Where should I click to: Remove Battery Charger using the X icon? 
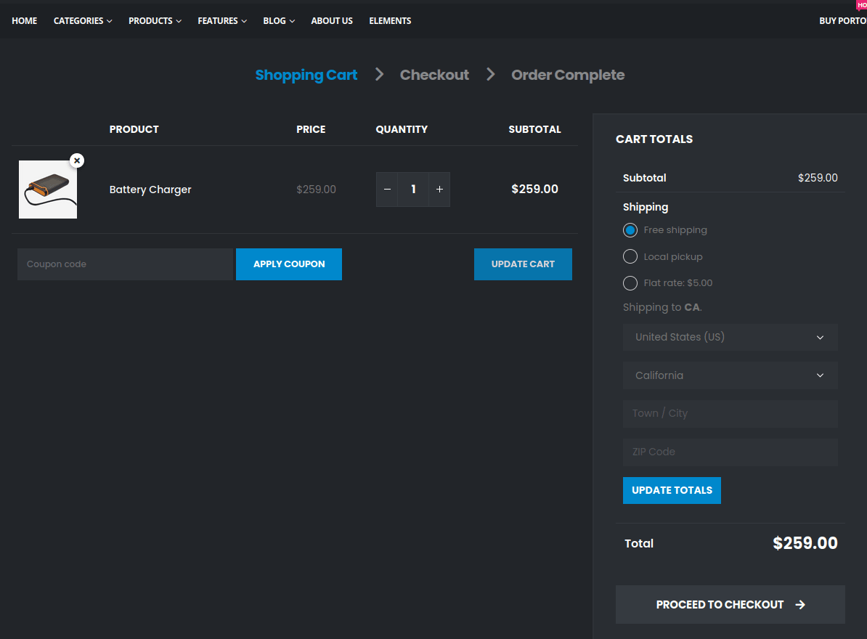click(77, 160)
